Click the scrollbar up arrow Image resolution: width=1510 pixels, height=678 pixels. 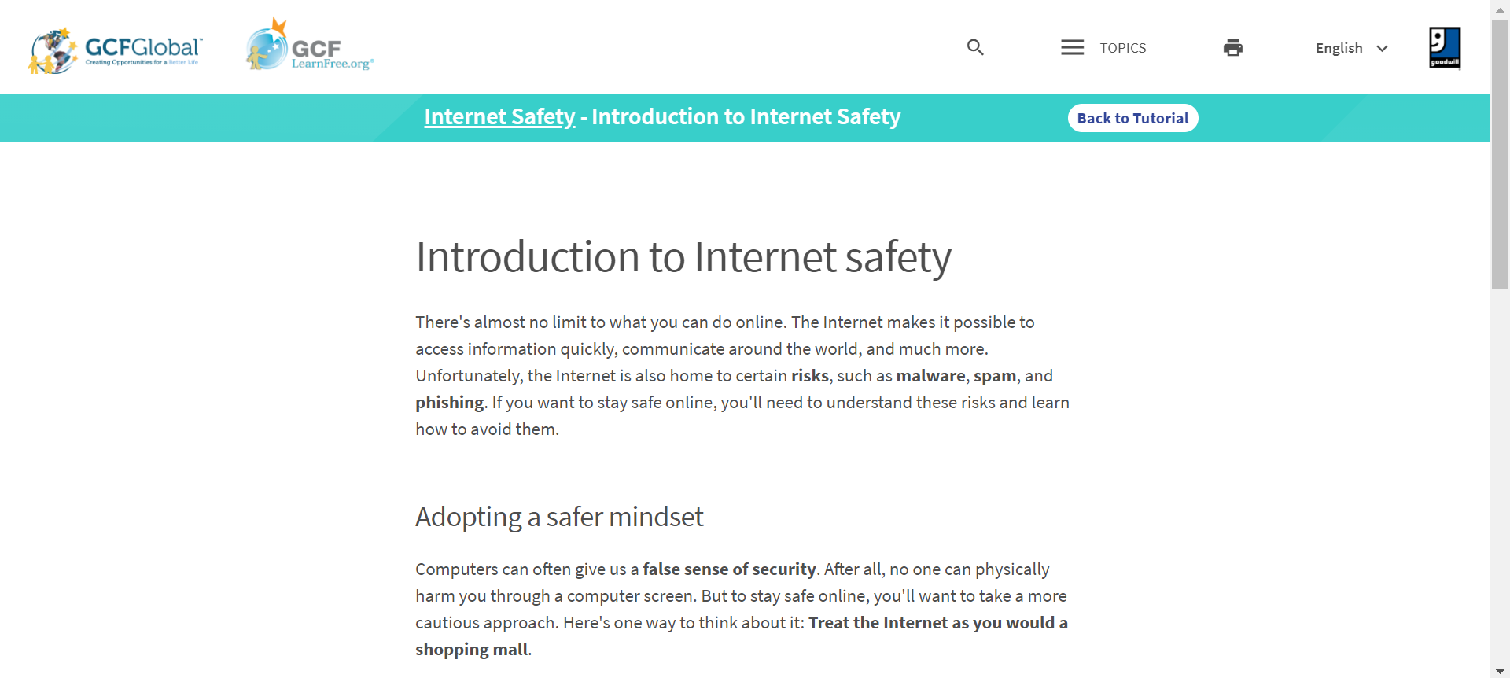pyautogui.click(x=1500, y=8)
